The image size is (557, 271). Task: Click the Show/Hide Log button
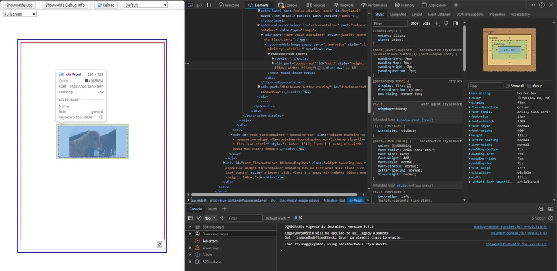pyautogui.click(x=19, y=5)
